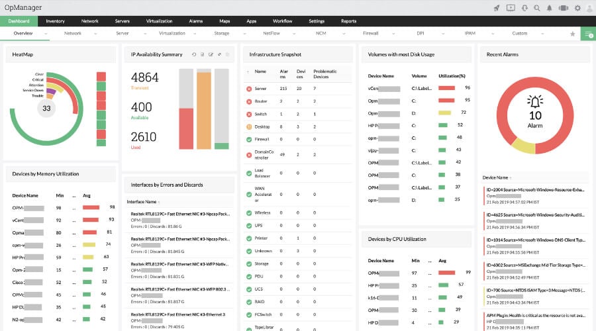Expand the NCM sub-tab dropdown arrow
Screen dimensions: 596x331
click(x=344, y=34)
